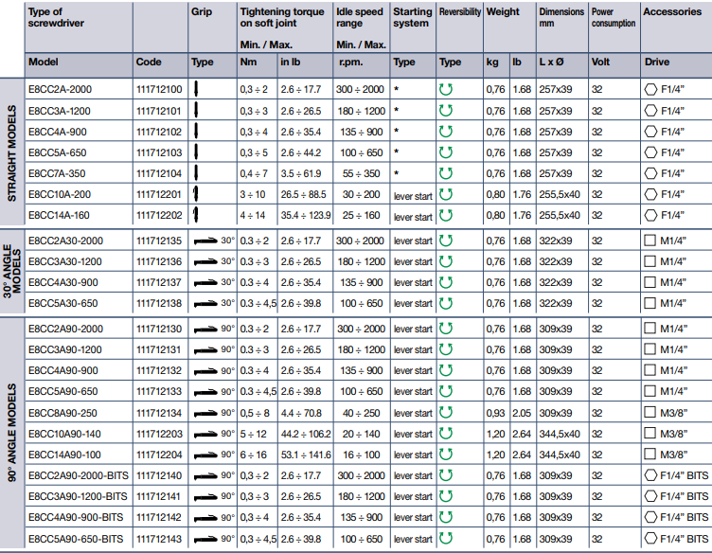Click the Tightening torque column header
Viewport: 712px width, 553px height.
coord(282,17)
